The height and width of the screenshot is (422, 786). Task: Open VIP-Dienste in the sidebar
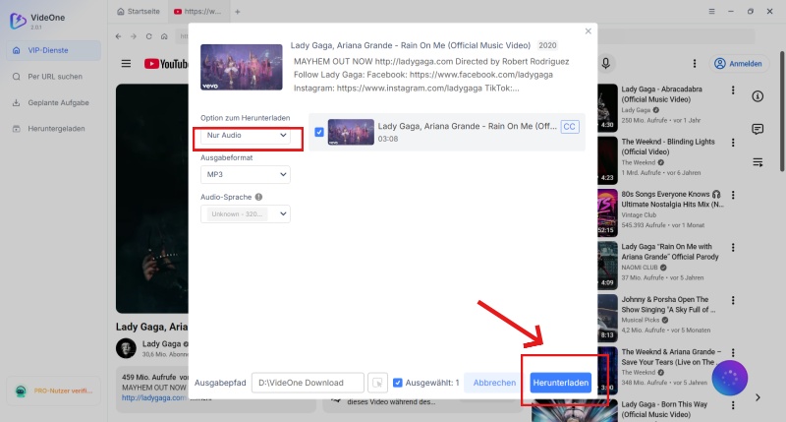pyautogui.click(x=54, y=51)
